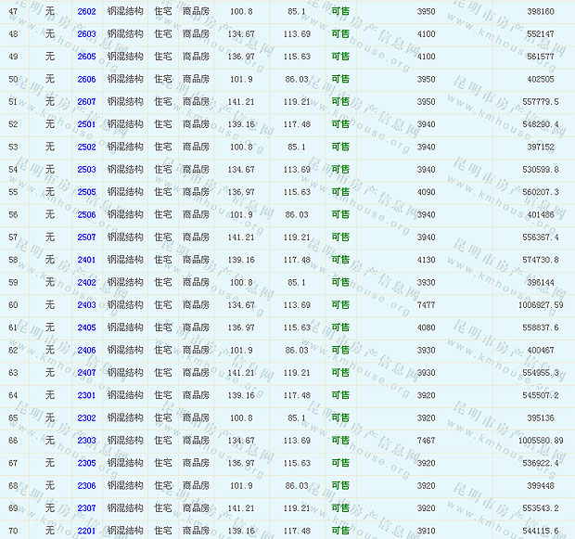Click room 2401 link

pyautogui.click(x=86, y=260)
